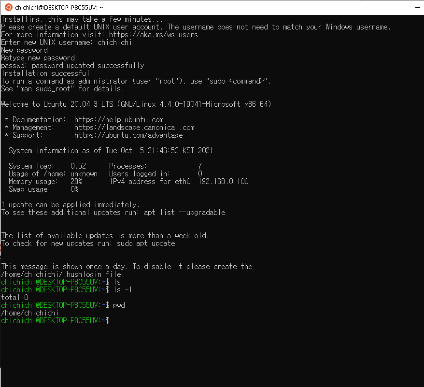
Task: Click the prompt line with the 'ls' command
Action: tap(61, 282)
